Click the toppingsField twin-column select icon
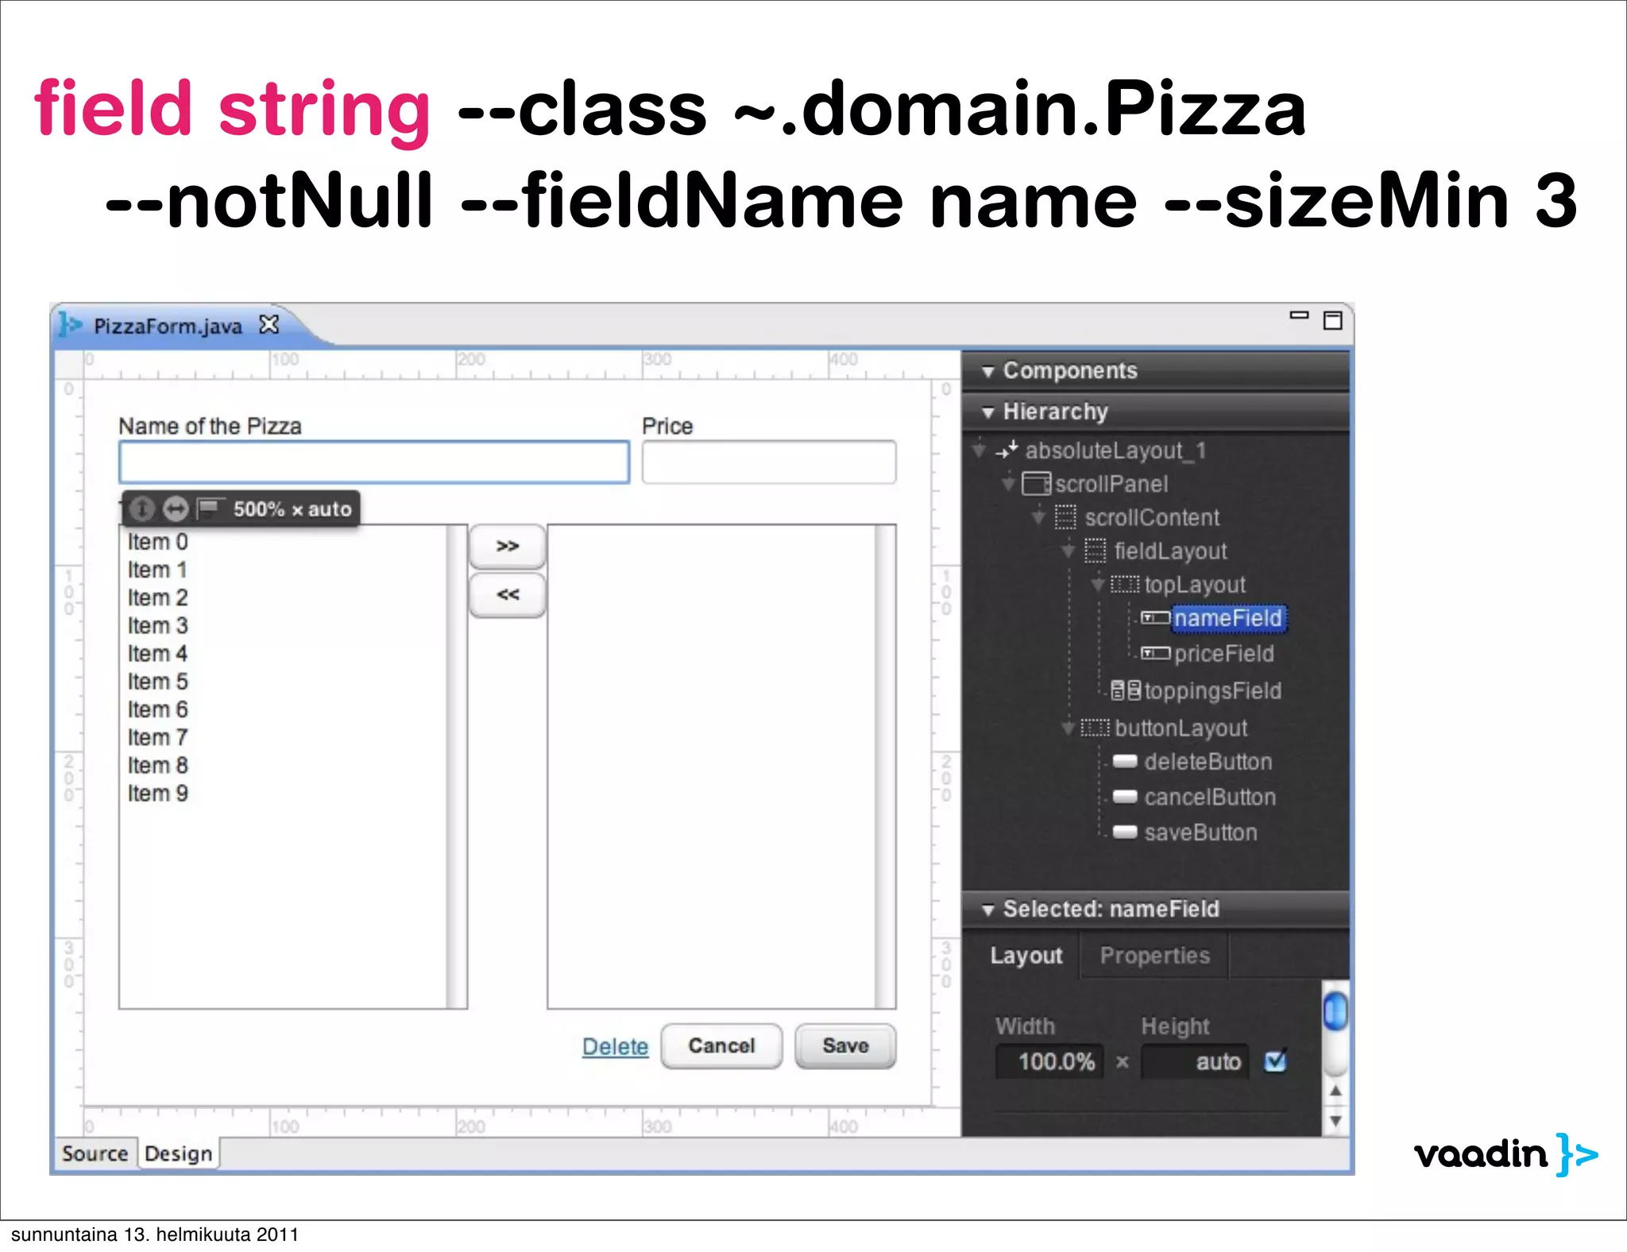Viewport: 1627px width, 1252px height. 1126,690
